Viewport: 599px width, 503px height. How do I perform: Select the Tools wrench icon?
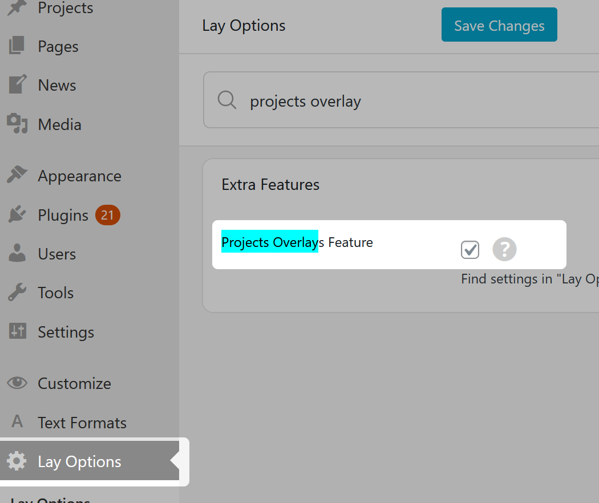click(17, 292)
